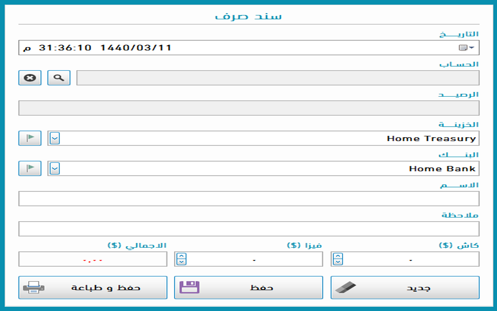This screenshot has height=311, width=497.
Task: Click the flag button beside Home Treasury
Action: pyautogui.click(x=30, y=138)
